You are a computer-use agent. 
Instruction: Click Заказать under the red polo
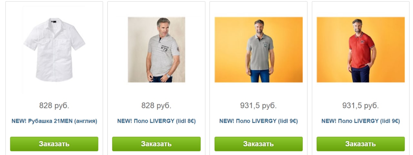pyautogui.click(x=361, y=144)
